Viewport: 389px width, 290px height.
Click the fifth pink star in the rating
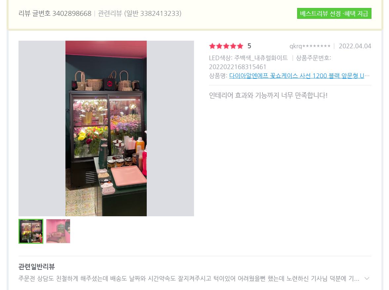coord(240,46)
